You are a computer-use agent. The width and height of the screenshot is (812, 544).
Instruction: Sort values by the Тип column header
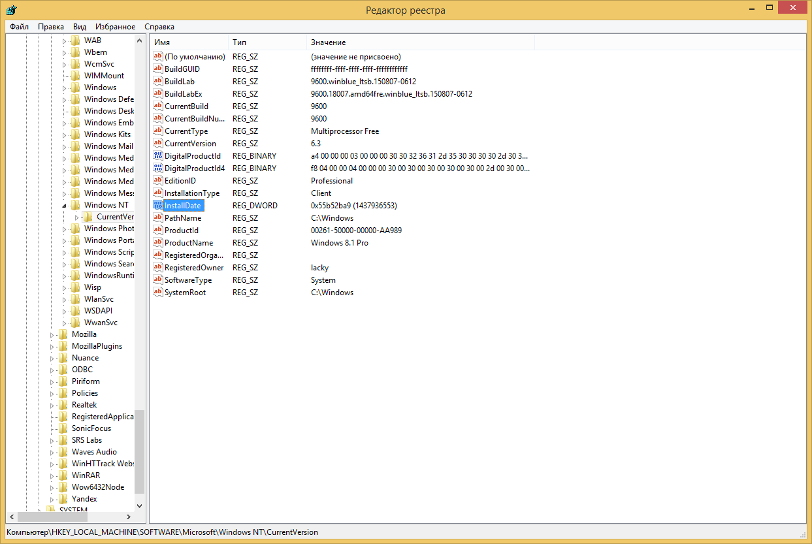267,42
